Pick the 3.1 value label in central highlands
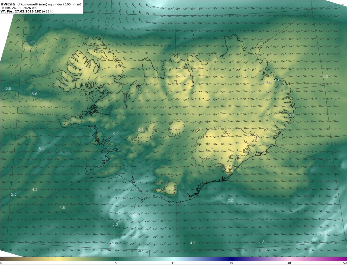The height and width of the screenshot is (265, 347). tap(213, 100)
